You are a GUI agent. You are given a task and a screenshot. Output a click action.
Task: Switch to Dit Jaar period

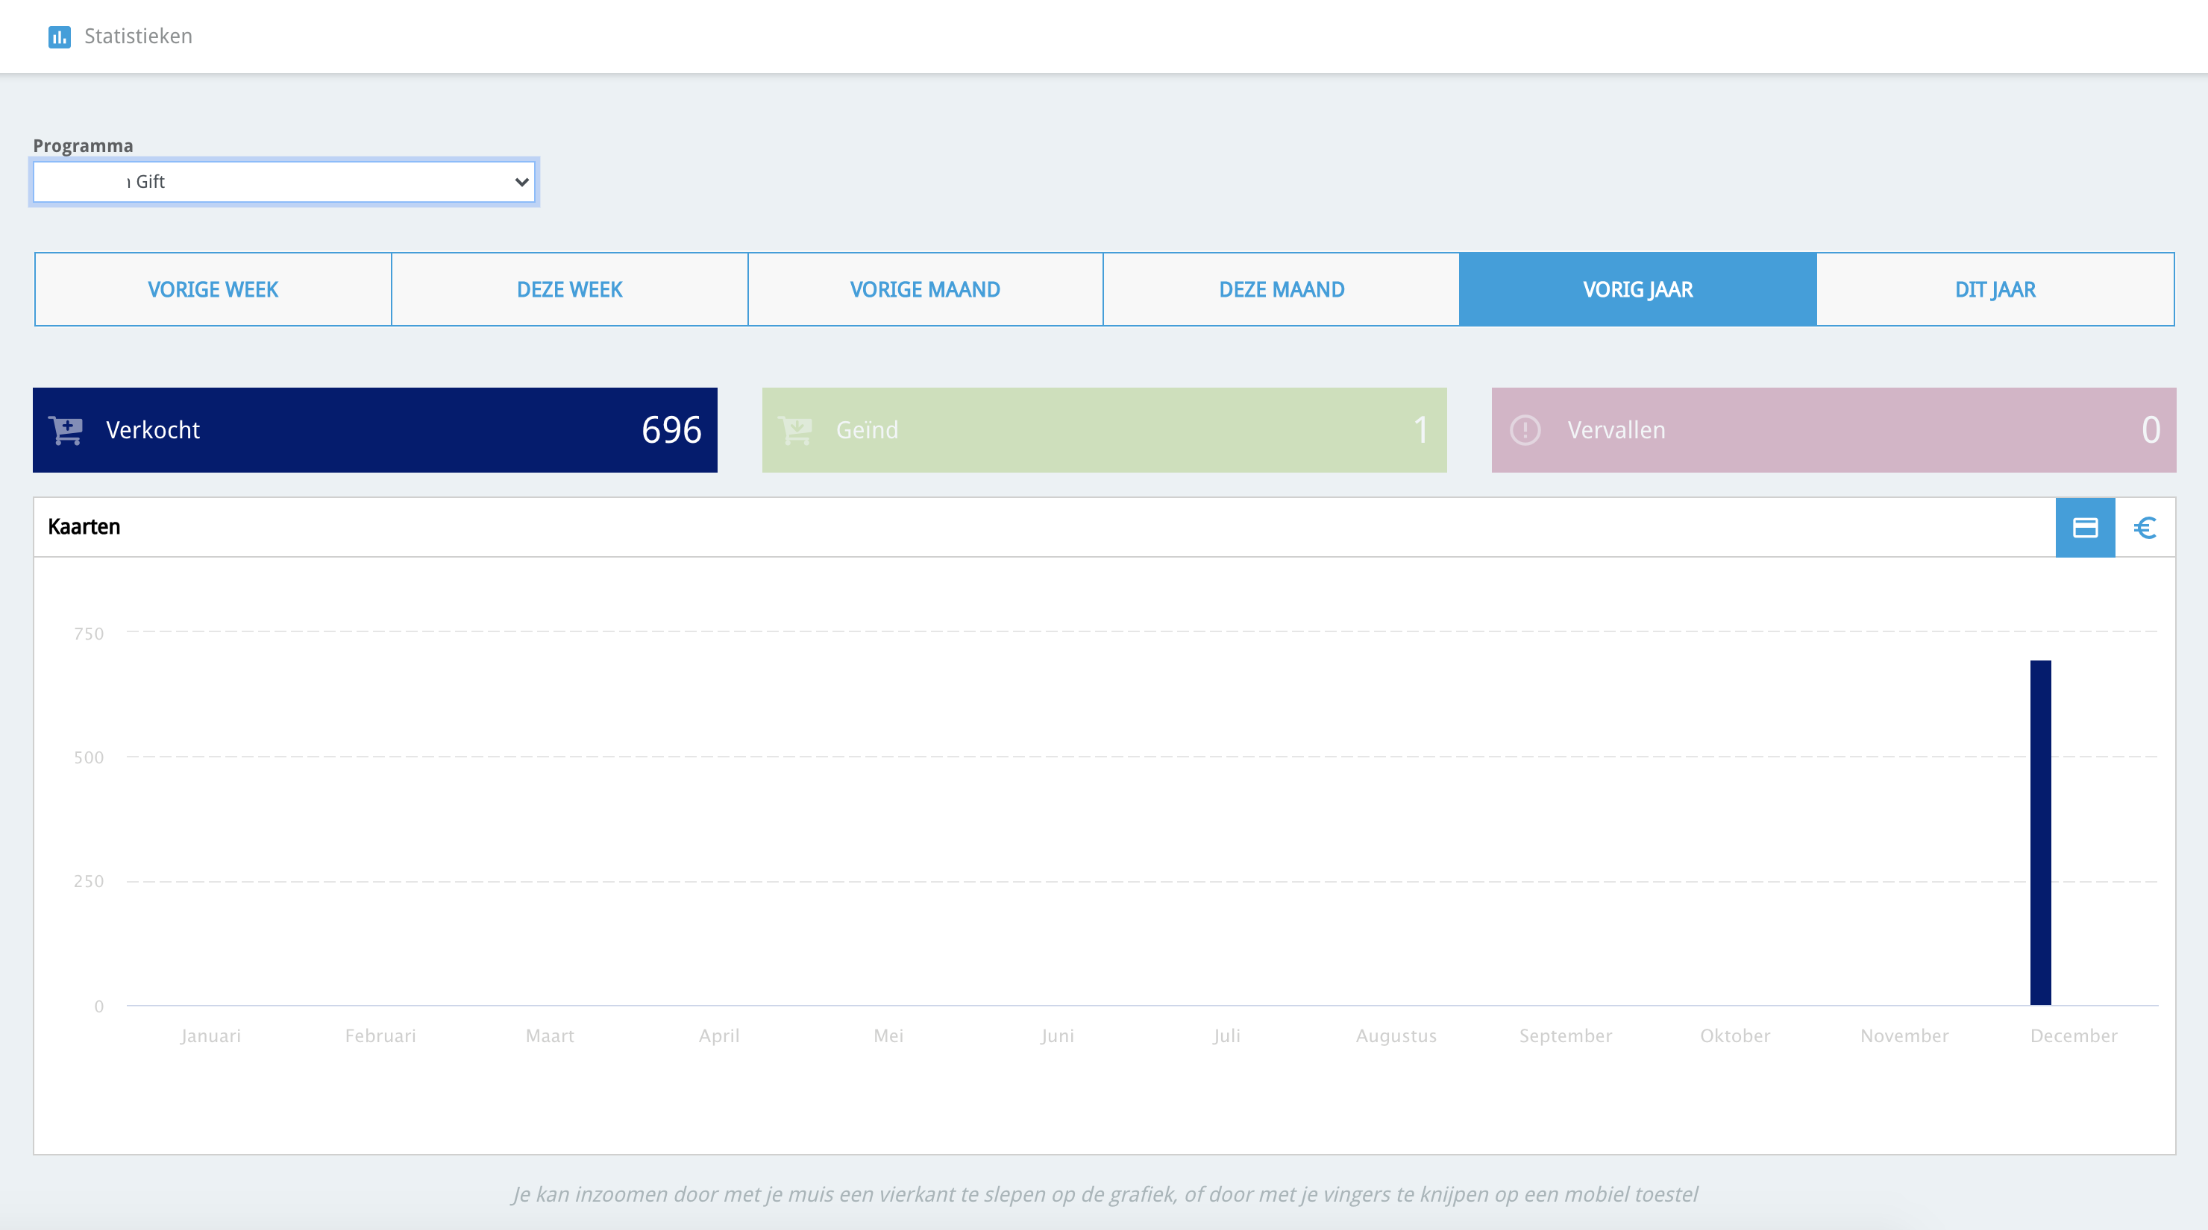click(1995, 289)
